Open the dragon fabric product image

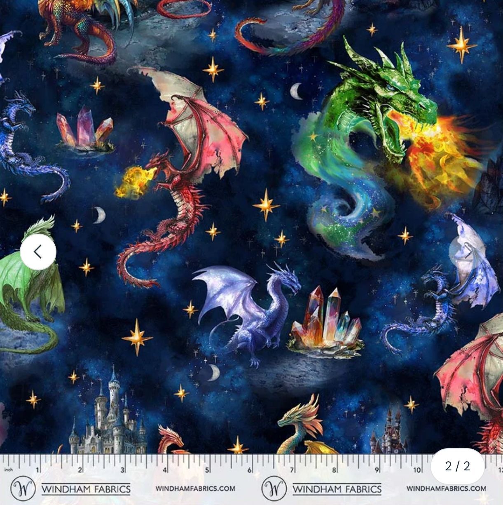251,252
